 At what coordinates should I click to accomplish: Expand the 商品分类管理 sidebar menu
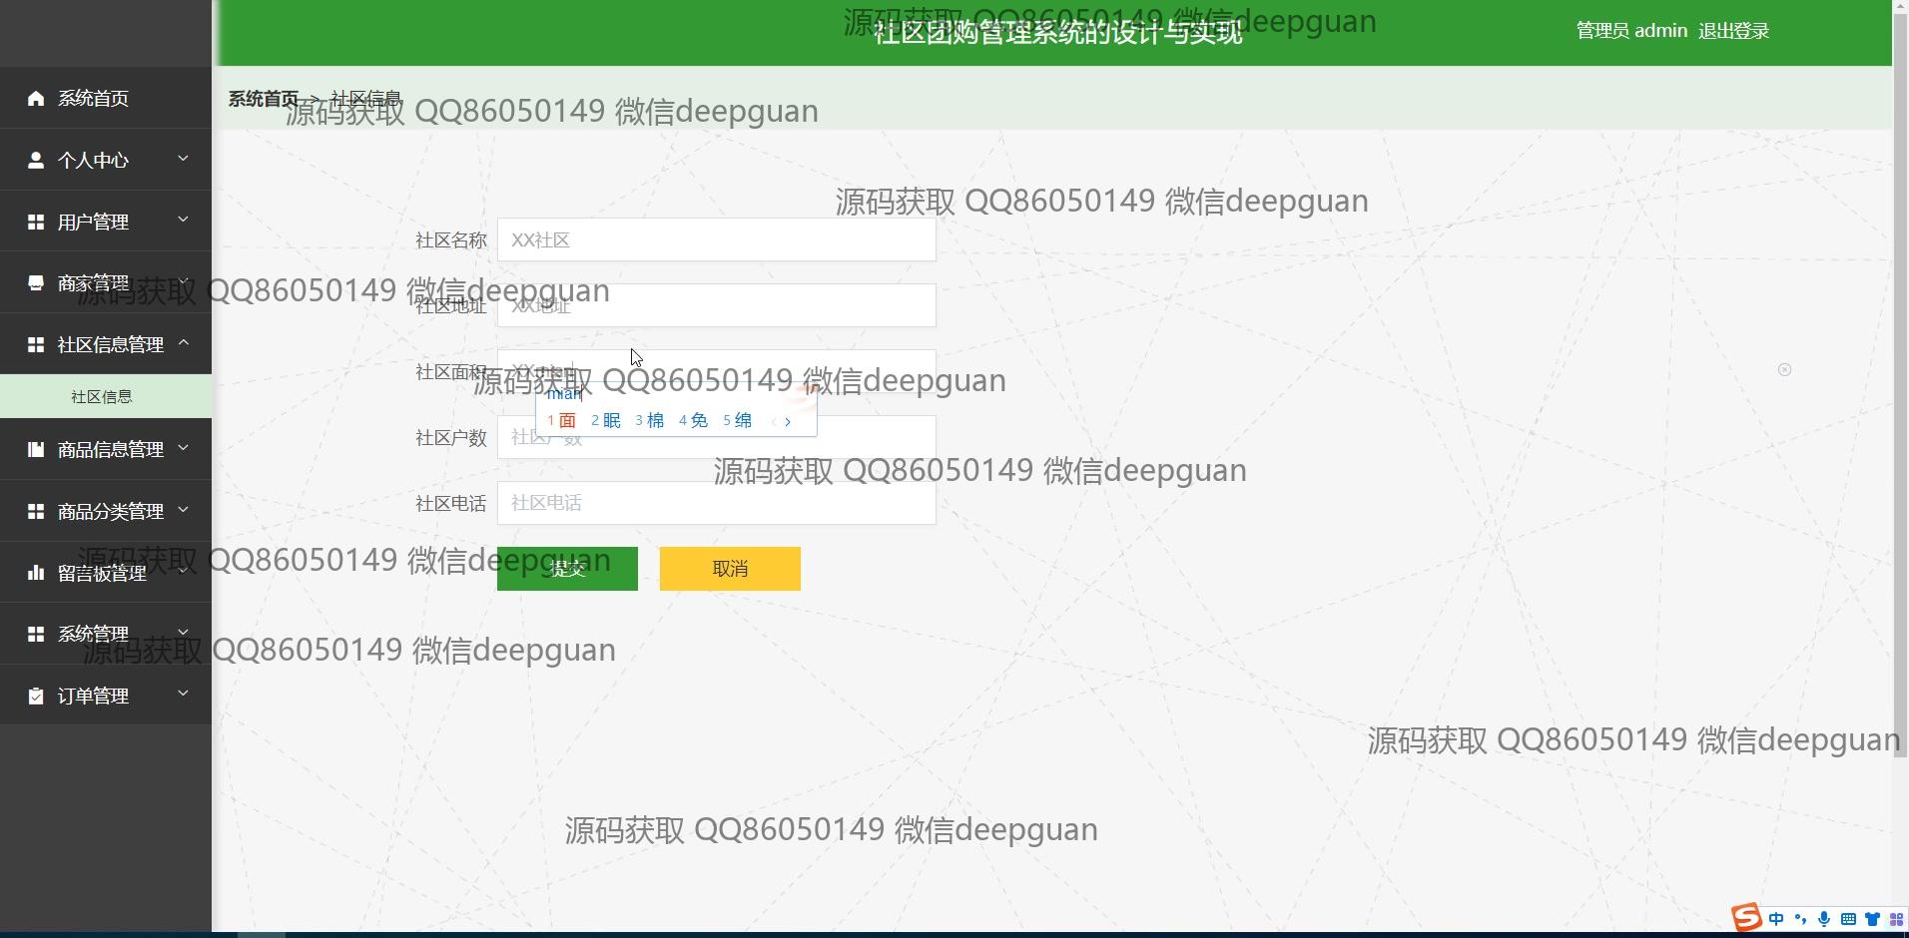(x=106, y=511)
